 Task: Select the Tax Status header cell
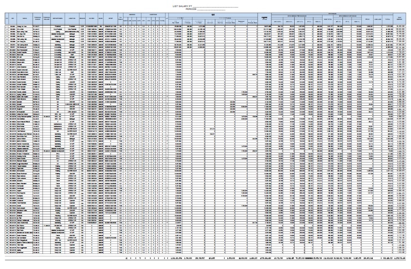coord(120,18)
